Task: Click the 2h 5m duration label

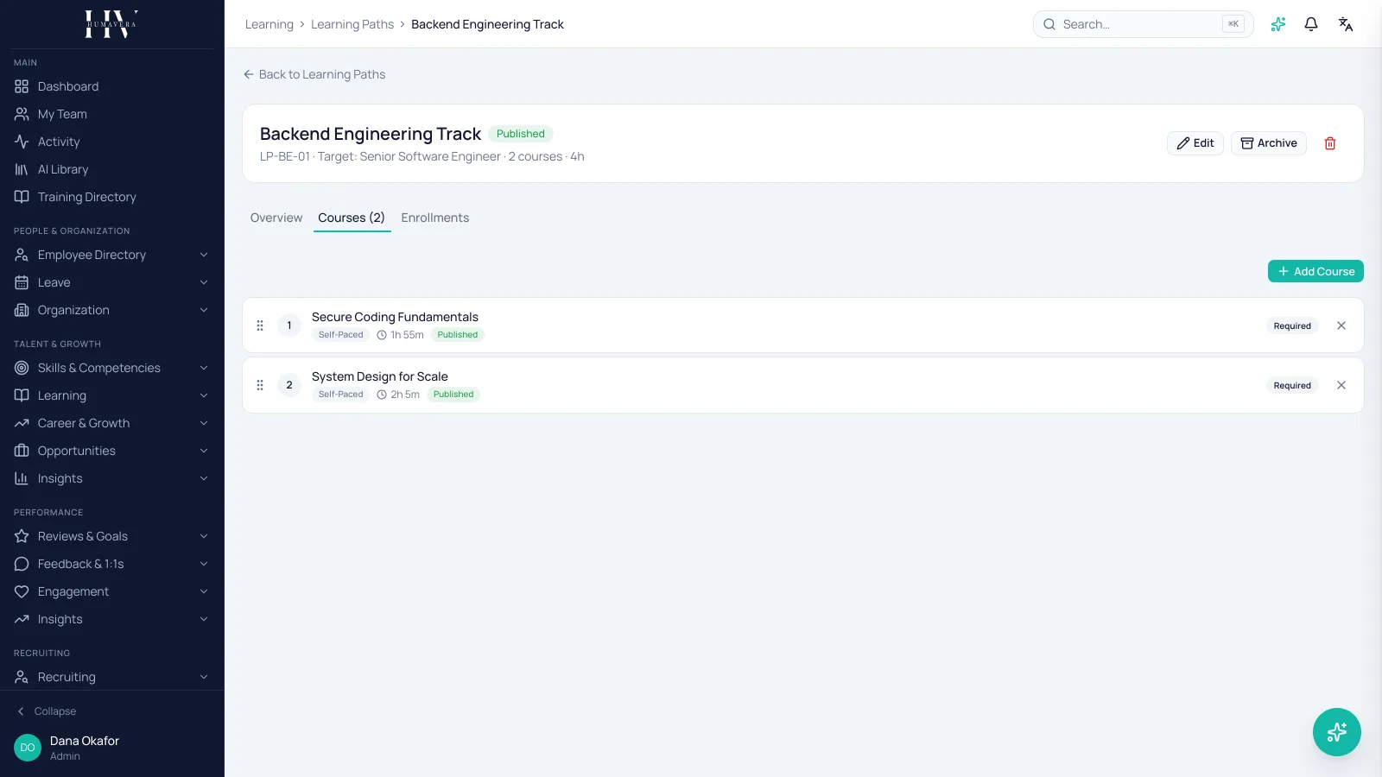Action: coord(398,395)
